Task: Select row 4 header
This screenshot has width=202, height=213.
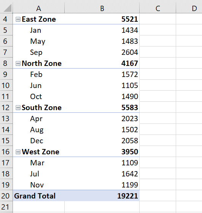Action: pyautogui.click(x=6, y=19)
